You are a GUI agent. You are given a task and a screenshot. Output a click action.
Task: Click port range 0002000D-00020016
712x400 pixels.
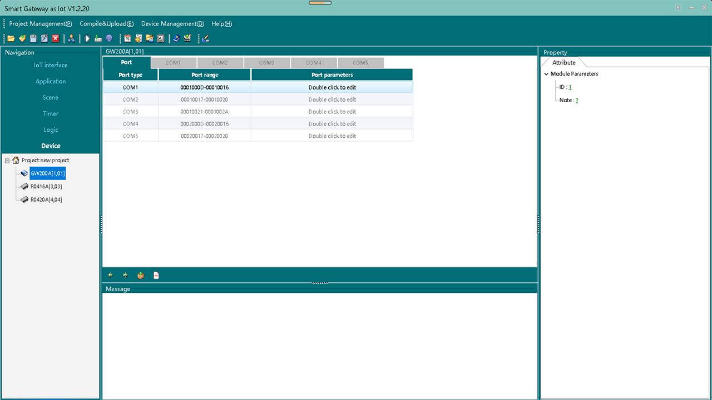pyautogui.click(x=205, y=124)
